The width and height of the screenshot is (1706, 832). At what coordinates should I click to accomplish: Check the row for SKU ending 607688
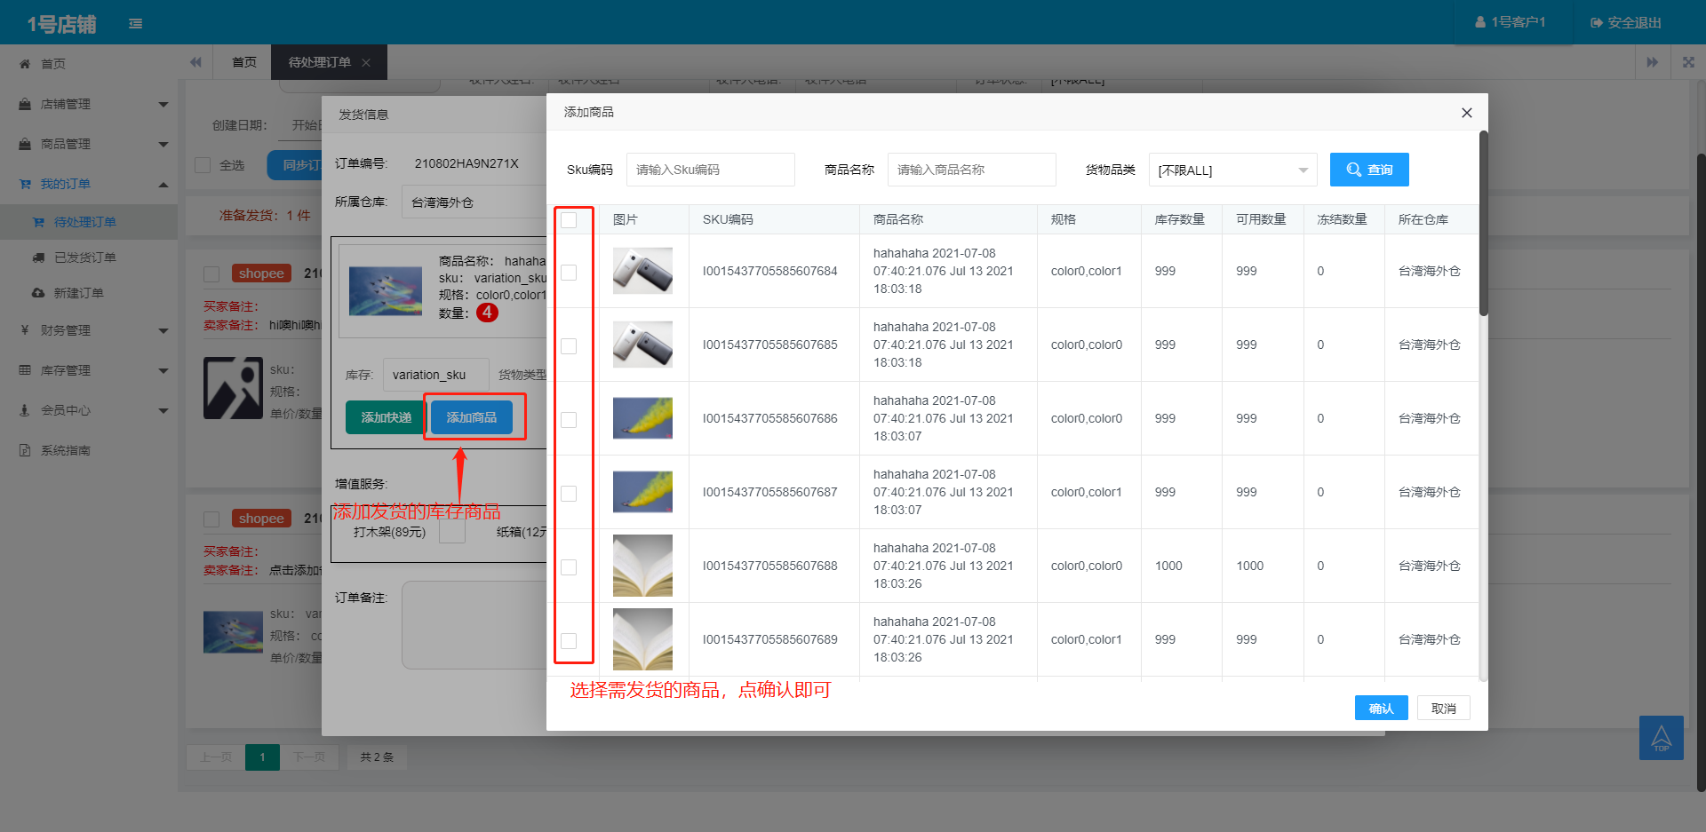pyautogui.click(x=569, y=567)
